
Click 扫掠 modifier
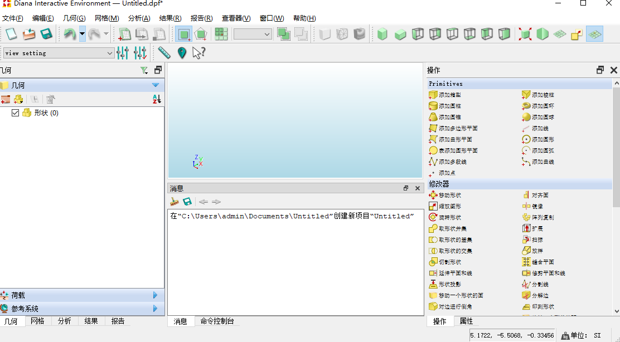[532, 240]
